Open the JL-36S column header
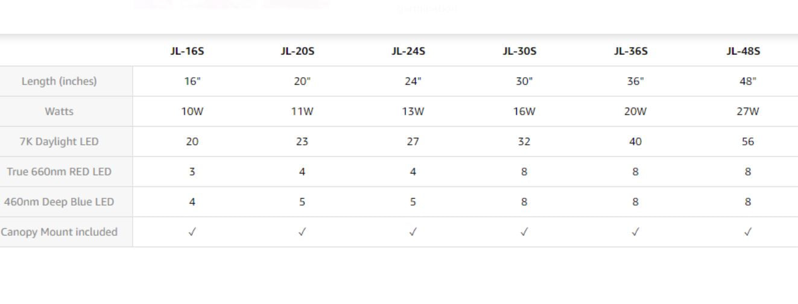The width and height of the screenshot is (798, 304). pyautogui.click(x=631, y=51)
